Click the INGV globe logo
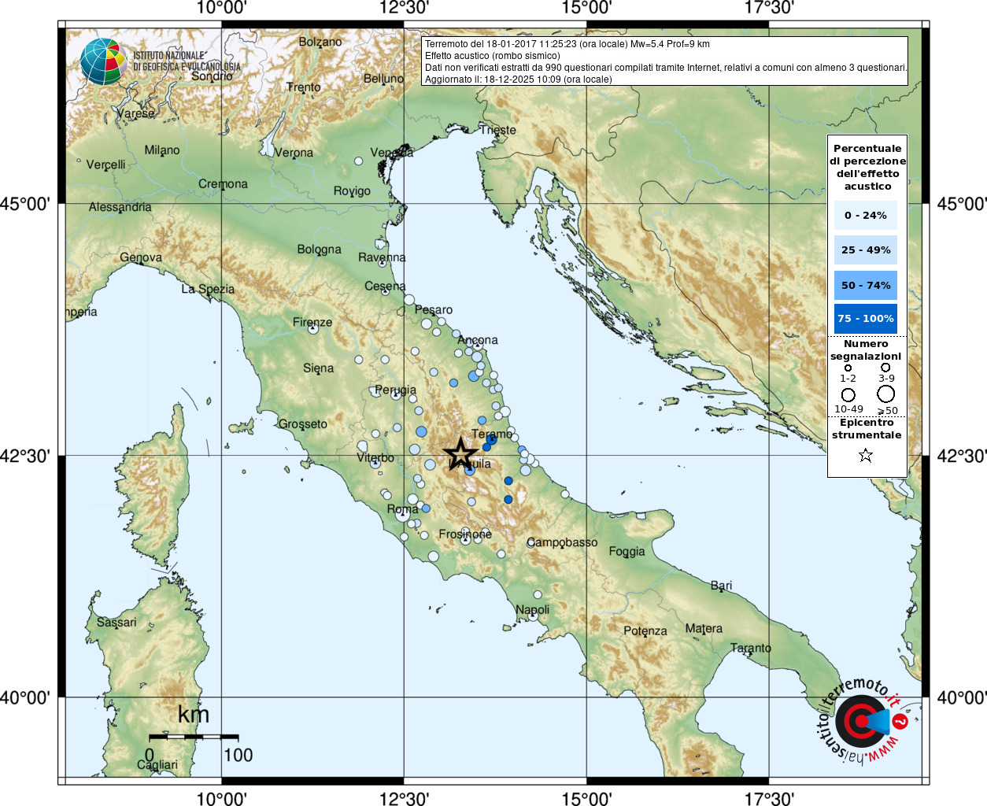The height and width of the screenshot is (806, 987). (104, 61)
